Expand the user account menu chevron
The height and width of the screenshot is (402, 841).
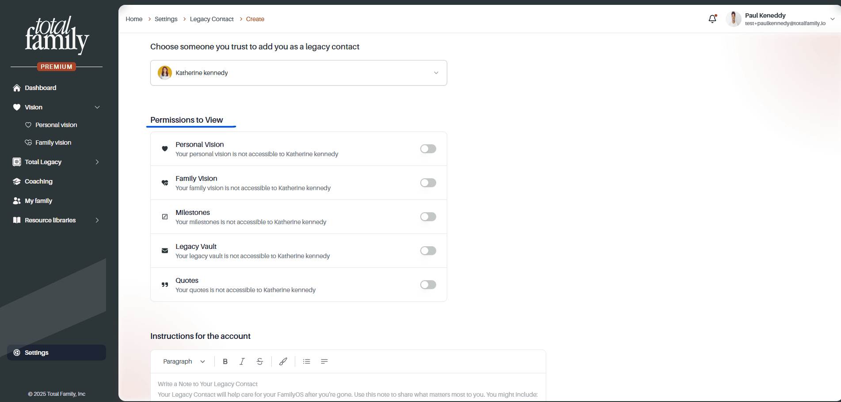click(833, 19)
